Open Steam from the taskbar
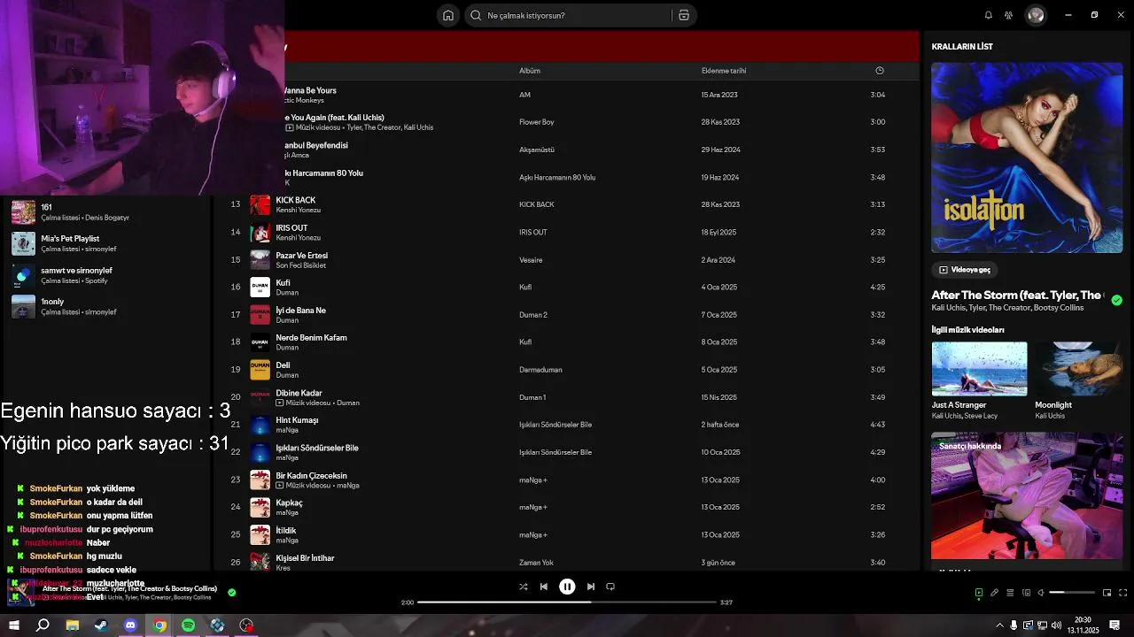The width and height of the screenshot is (1134, 637). [101, 625]
